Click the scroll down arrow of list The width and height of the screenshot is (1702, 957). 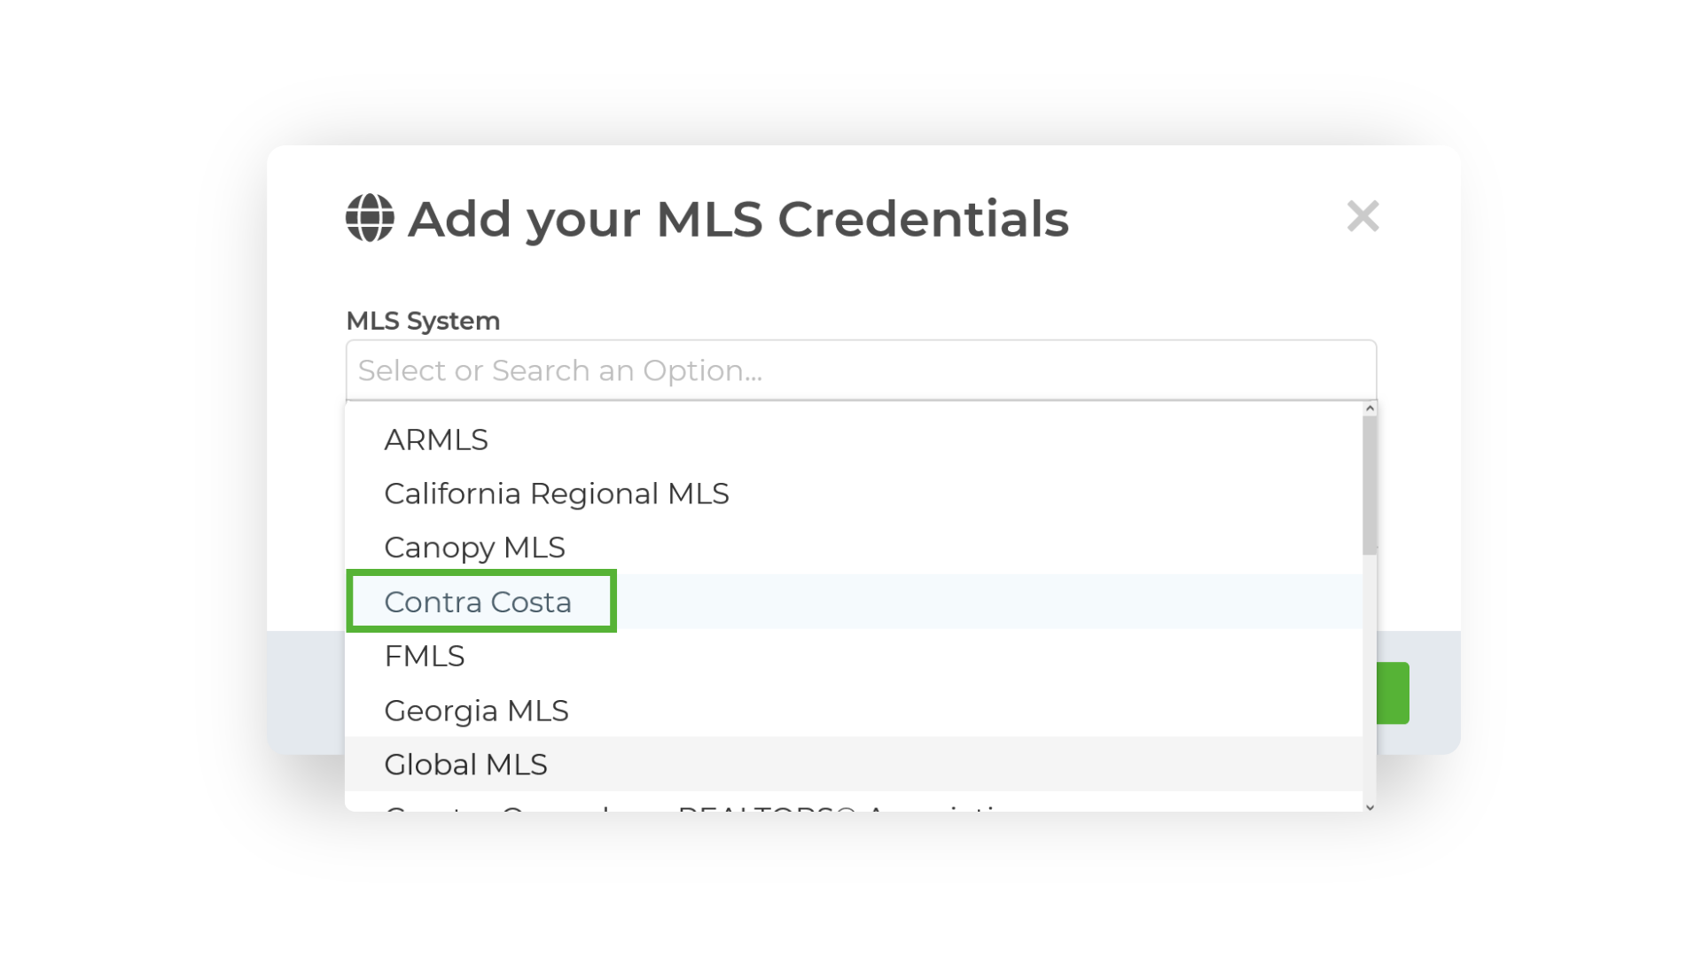(1370, 806)
